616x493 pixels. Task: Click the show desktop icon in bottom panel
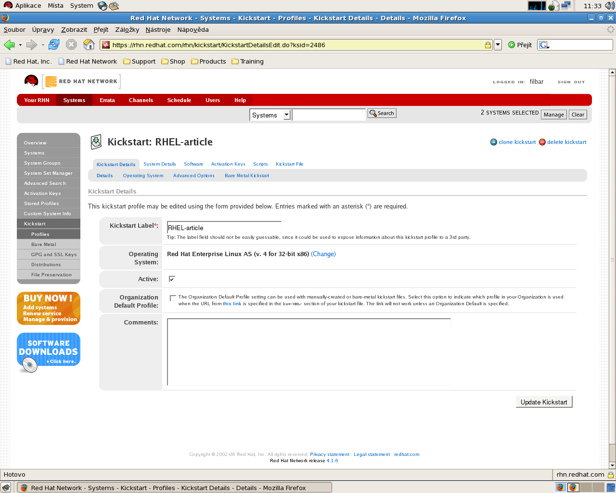6,487
